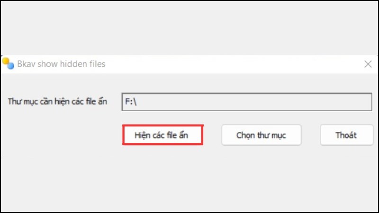Click the Bkav app icon in title bar
This screenshot has width=379, height=213.
[x=8, y=63]
